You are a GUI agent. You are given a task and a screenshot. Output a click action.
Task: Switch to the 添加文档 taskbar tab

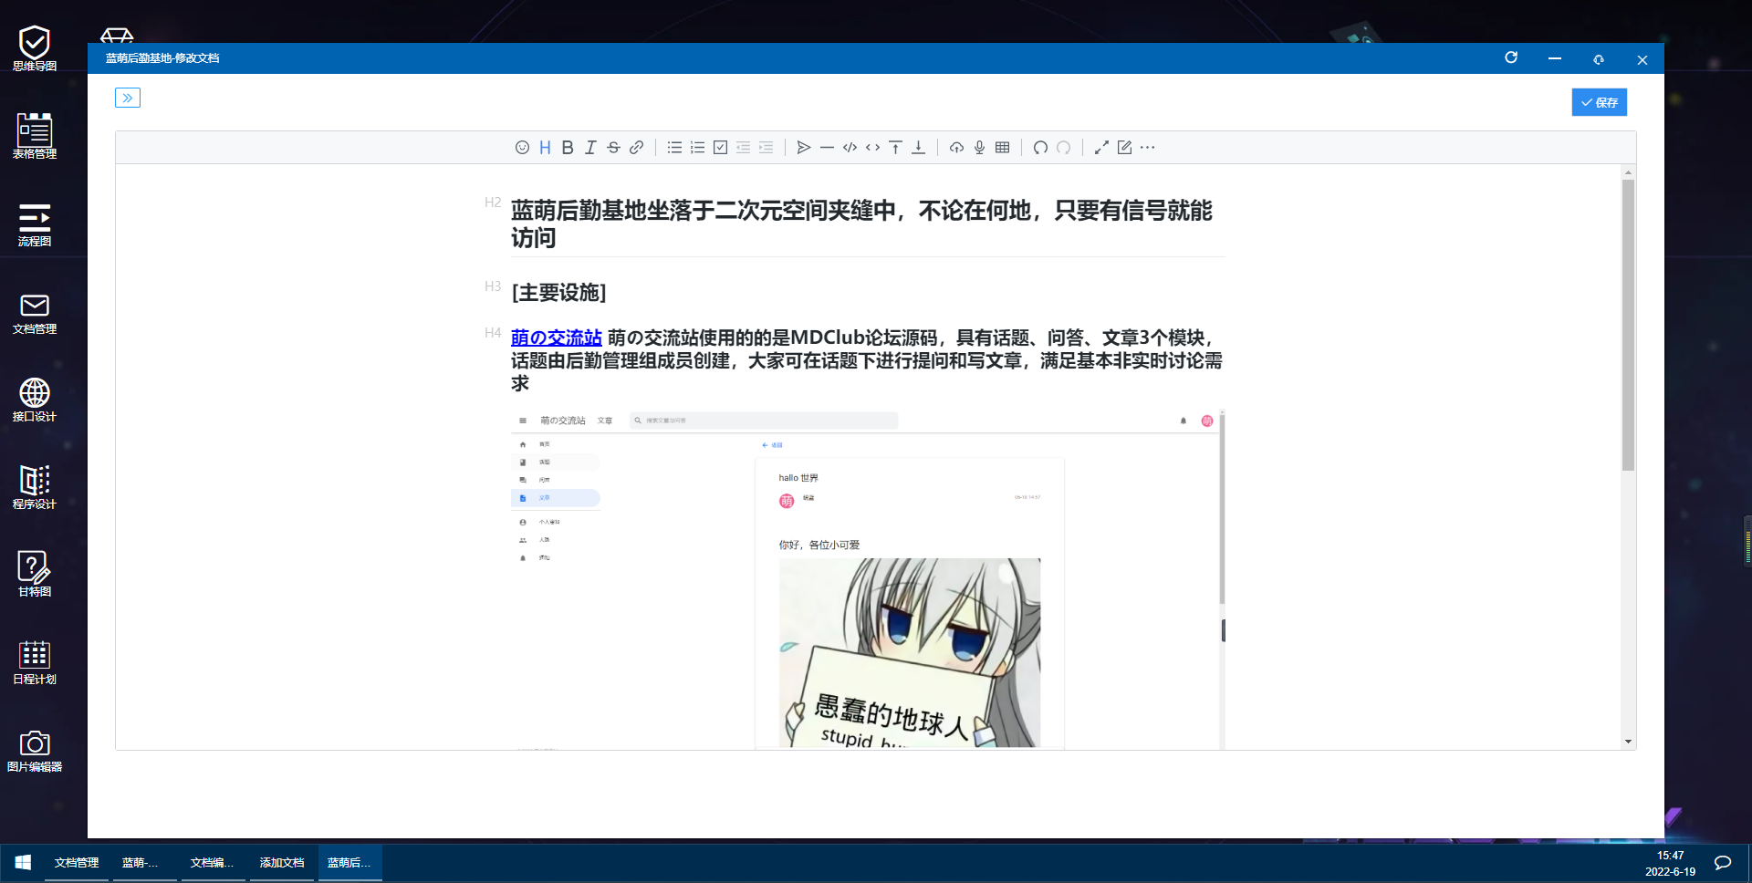point(282,863)
